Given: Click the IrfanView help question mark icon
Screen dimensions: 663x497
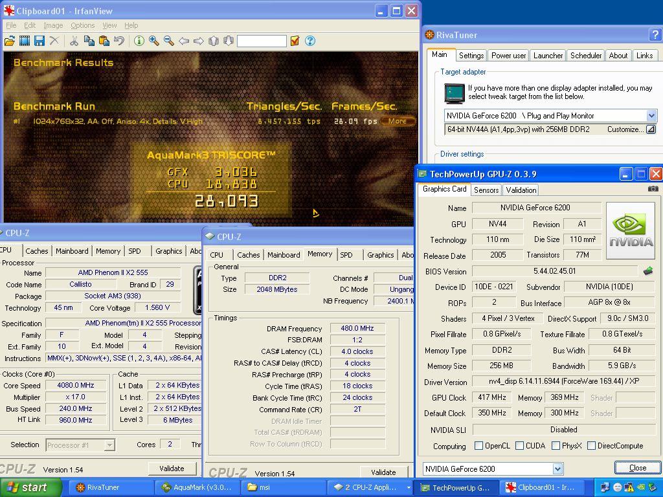Looking at the screenshot, I should [310, 41].
